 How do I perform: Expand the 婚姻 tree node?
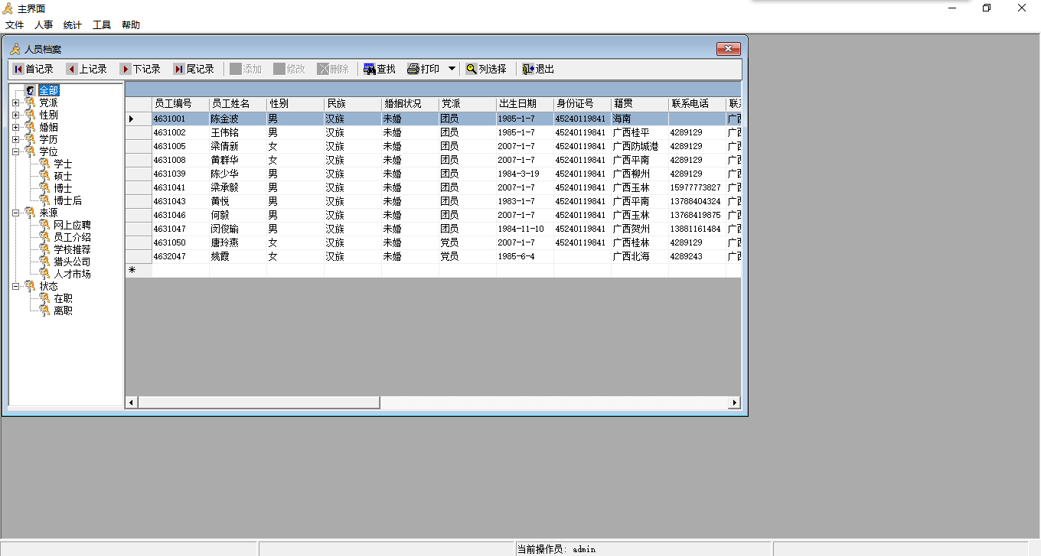click(x=15, y=127)
